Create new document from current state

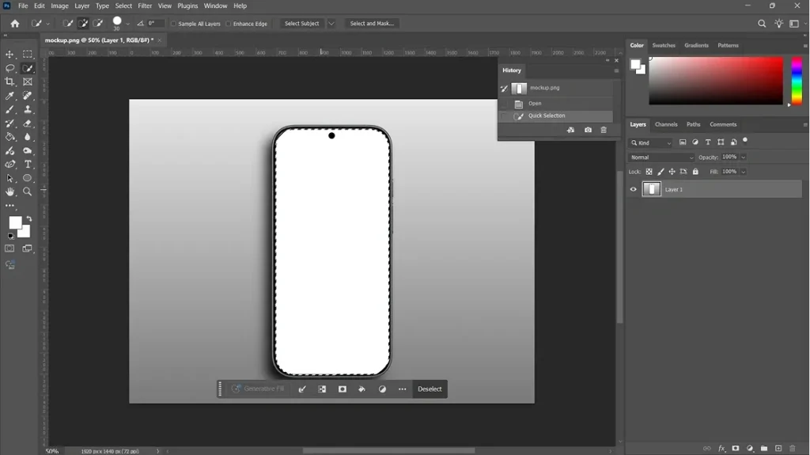click(570, 130)
